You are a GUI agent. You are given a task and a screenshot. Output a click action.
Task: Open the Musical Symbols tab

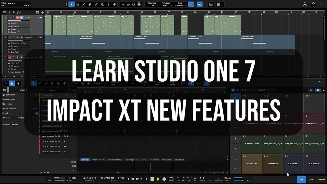(131, 160)
